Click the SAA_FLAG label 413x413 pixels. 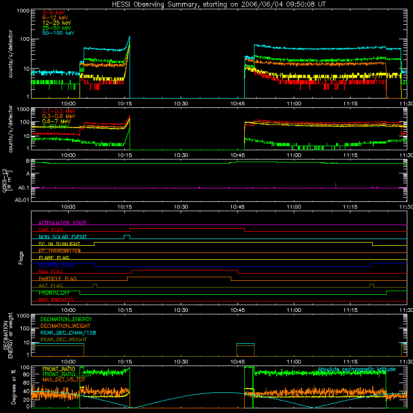pos(51,272)
